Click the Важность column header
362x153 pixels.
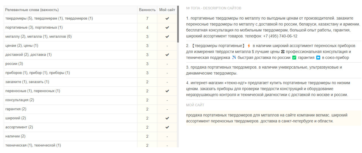click(x=147, y=10)
